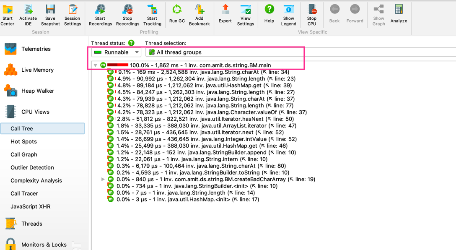Select the Iterator.next line 52 row
This screenshot has height=250, width=456.
(196, 132)
